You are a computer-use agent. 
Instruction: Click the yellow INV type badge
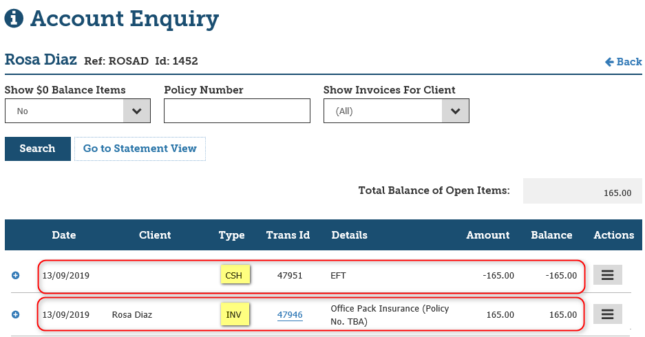pyautogui.click(x=235, y=314)
